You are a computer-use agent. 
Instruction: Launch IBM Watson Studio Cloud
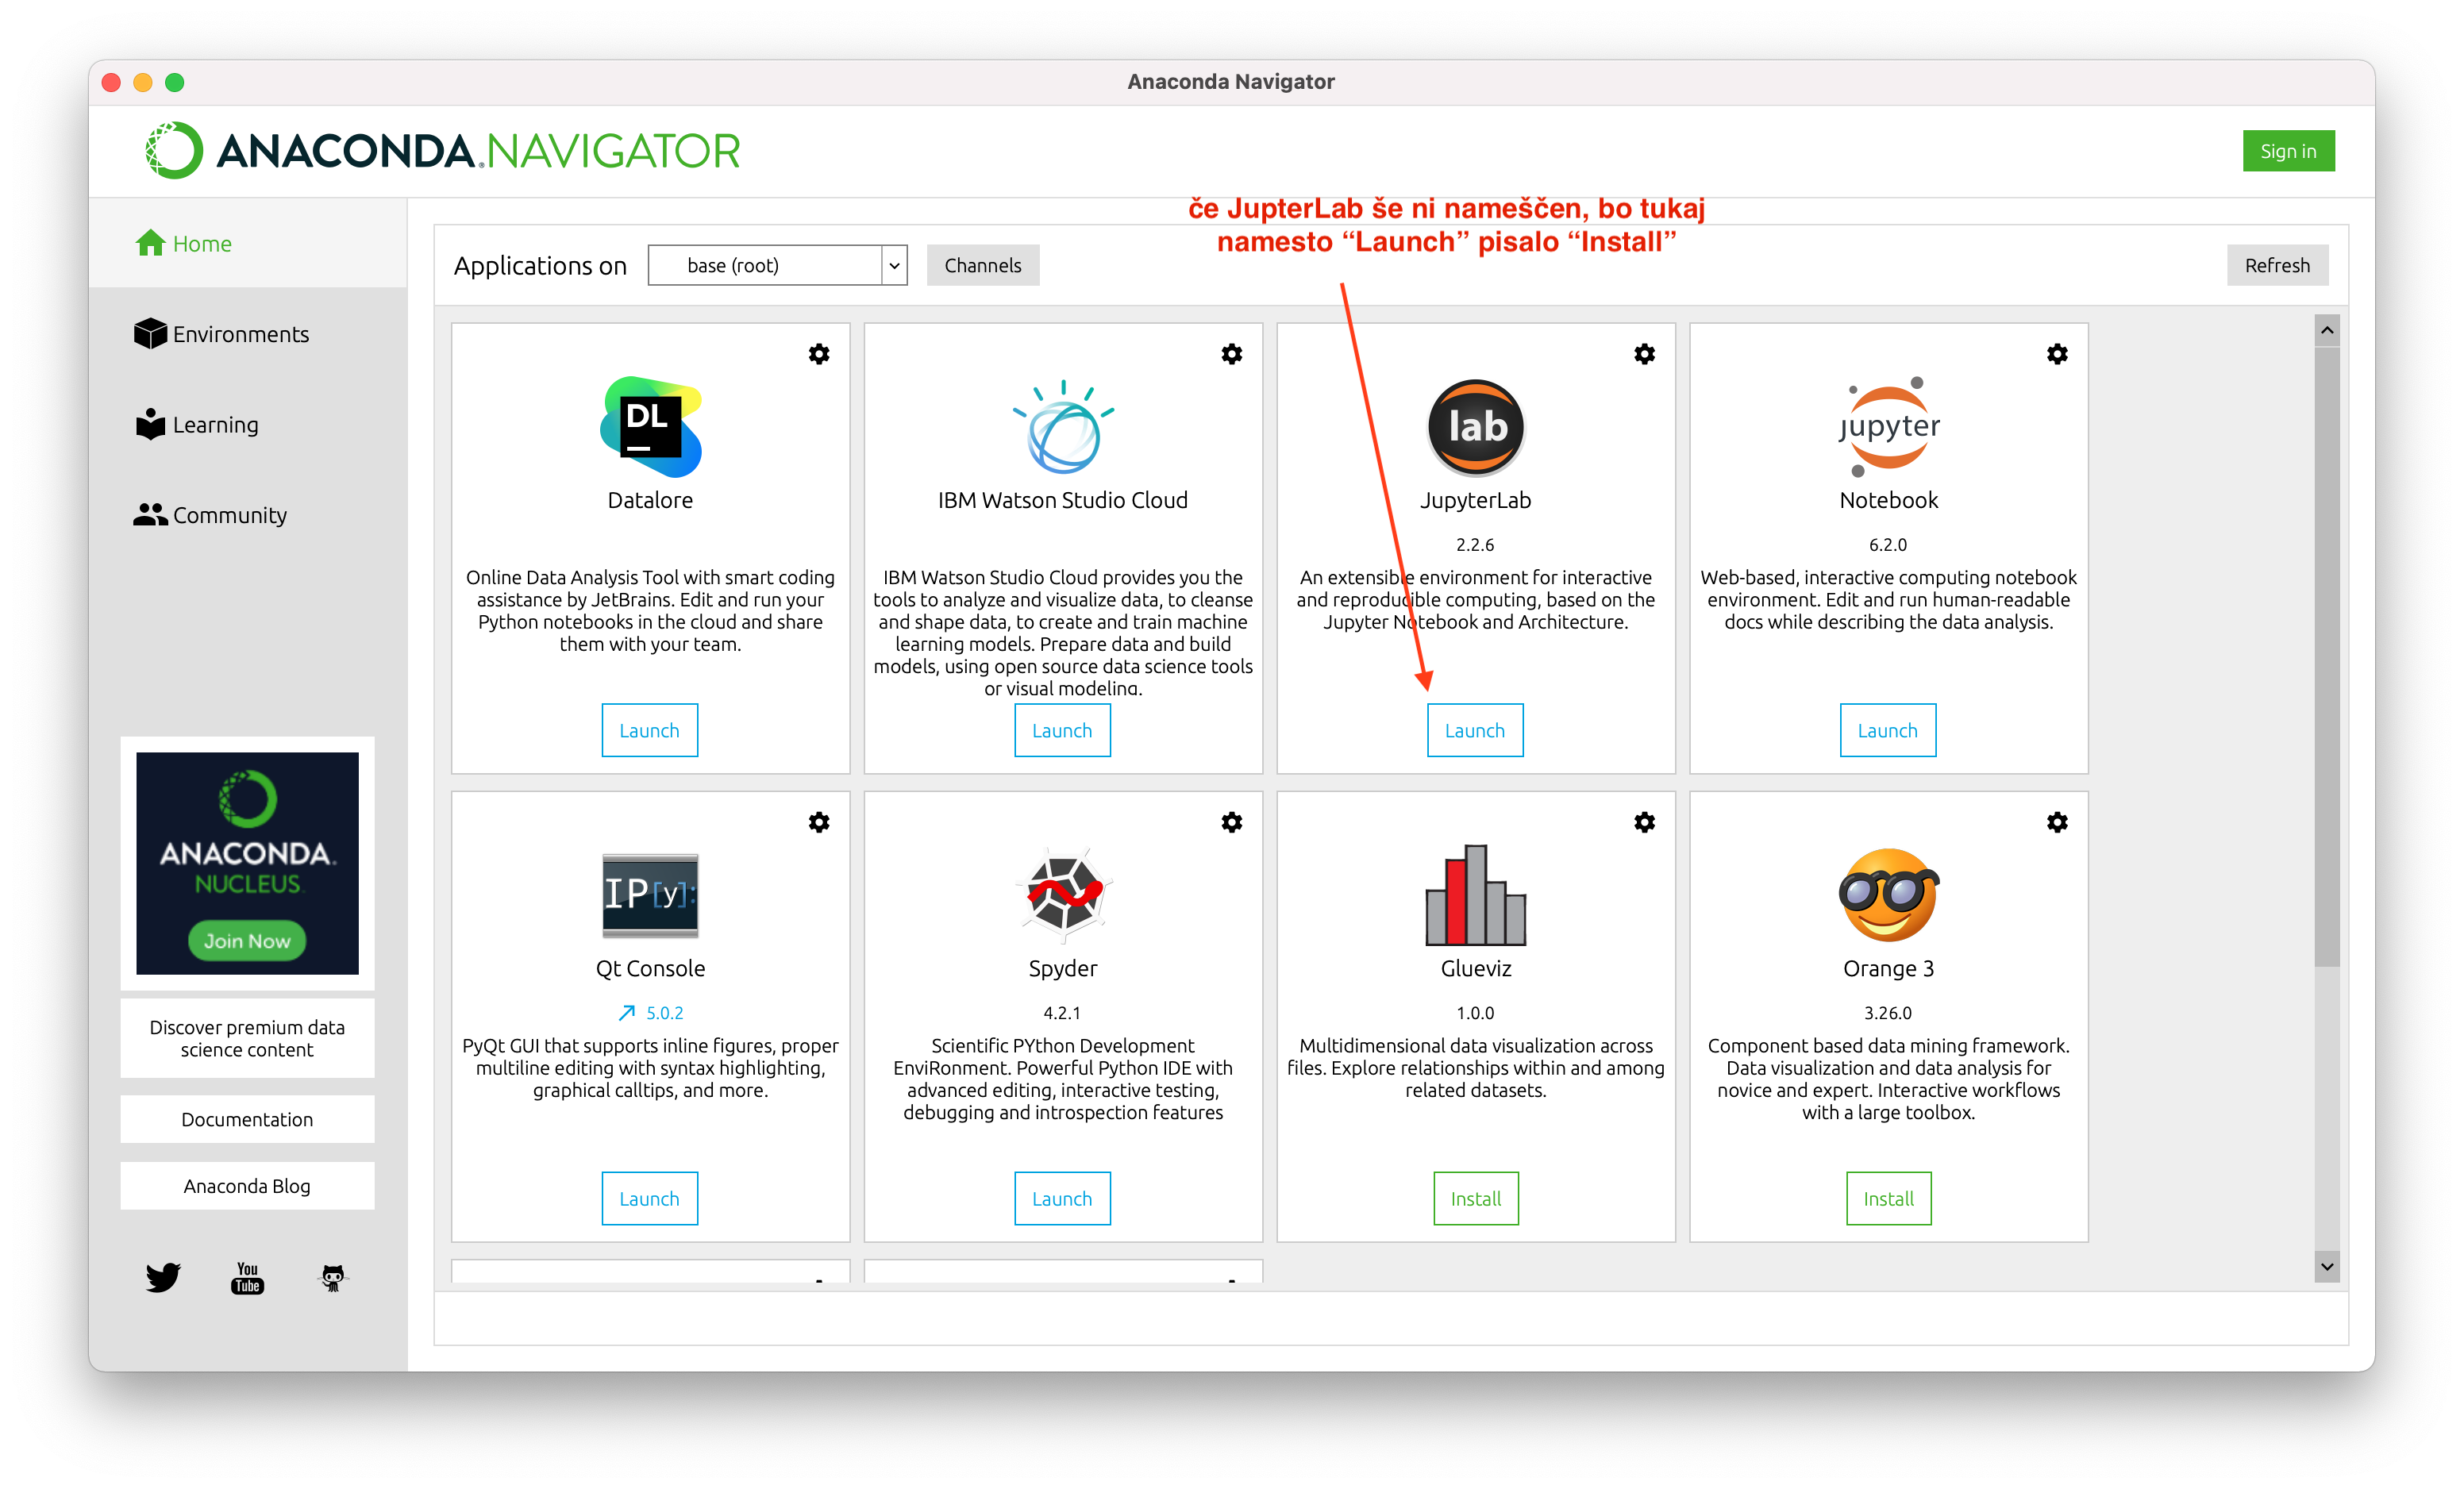point(1063,729)
